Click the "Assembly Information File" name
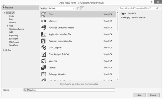This screenshot has width=163, height=99. pos(60,41)
